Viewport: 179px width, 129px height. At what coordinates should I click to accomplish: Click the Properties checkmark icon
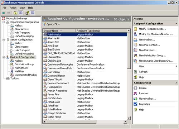pyautogui.click(x=135, y=104)
